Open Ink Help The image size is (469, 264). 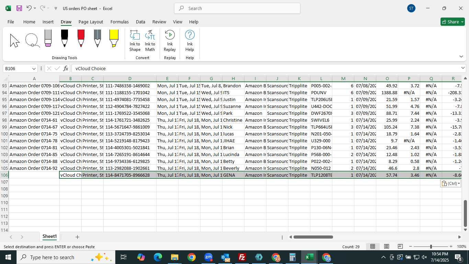point(190,41)
